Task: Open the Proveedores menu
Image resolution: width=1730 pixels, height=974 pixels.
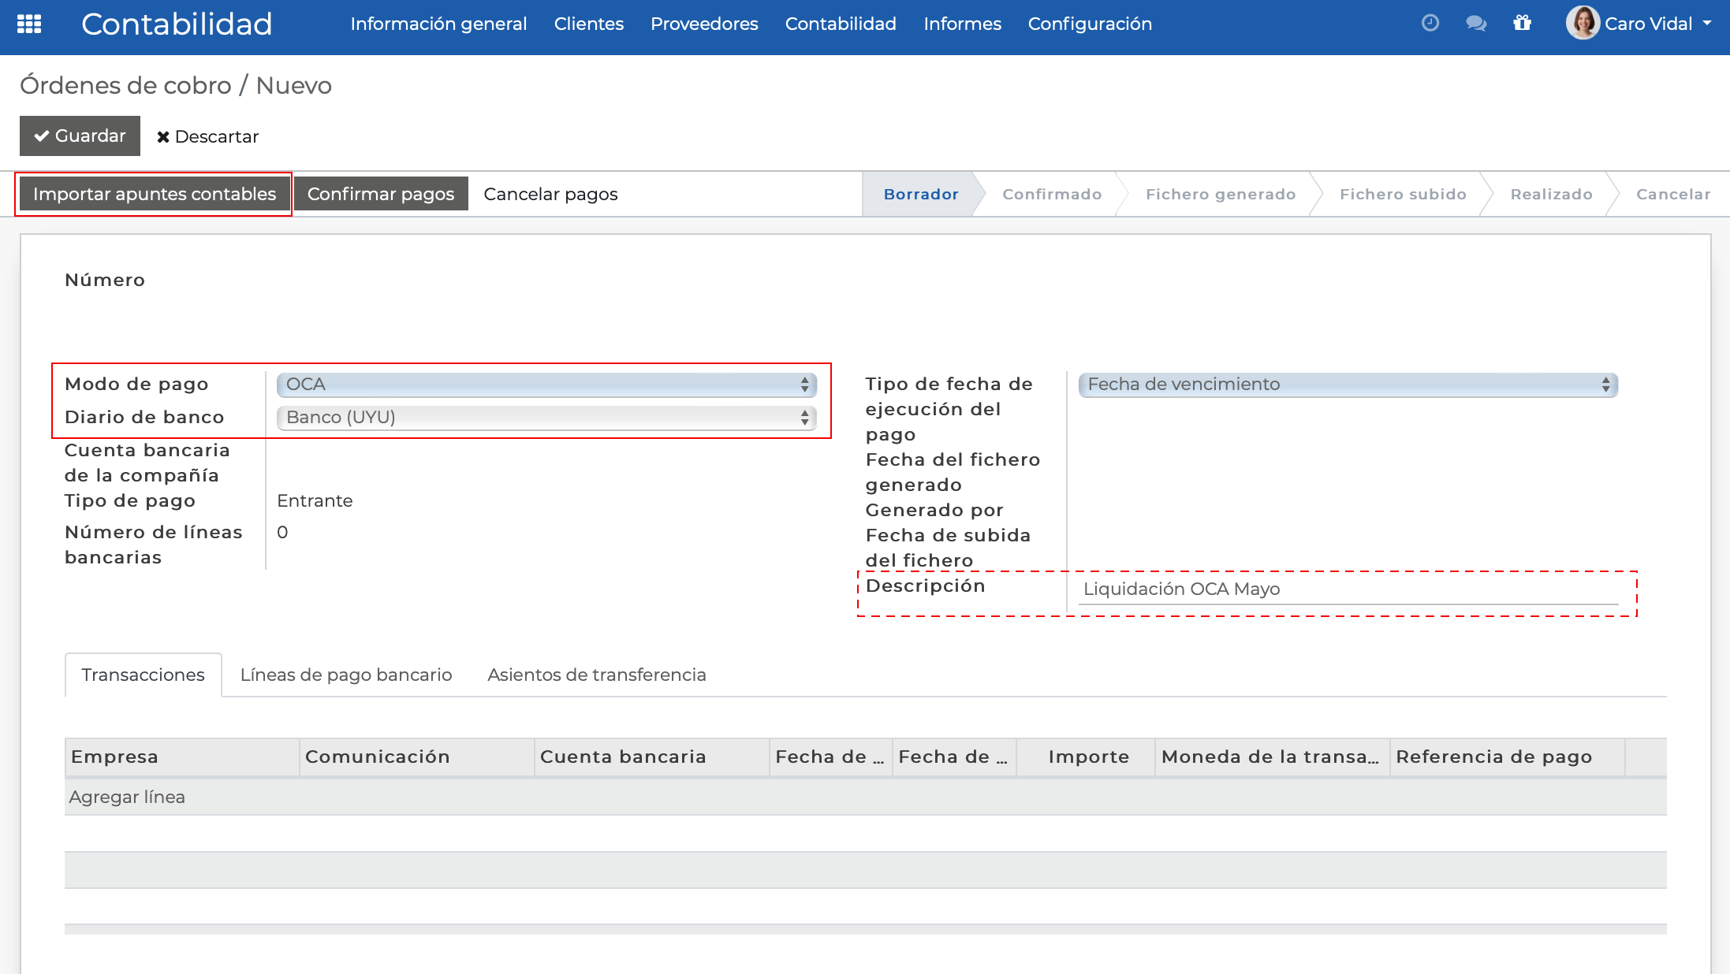Action: [x=703, y=24]
